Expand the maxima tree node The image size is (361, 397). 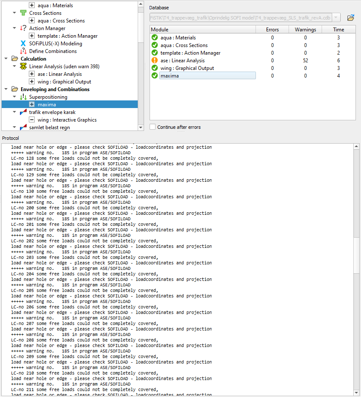32,104
